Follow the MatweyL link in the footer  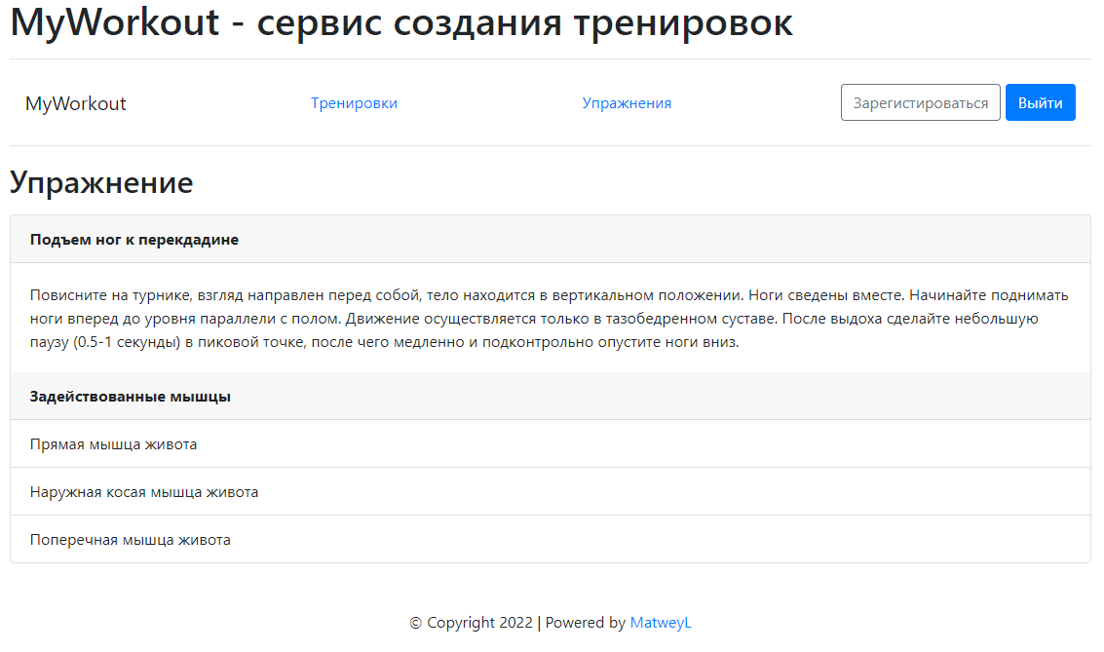click(x=661, y=622)
